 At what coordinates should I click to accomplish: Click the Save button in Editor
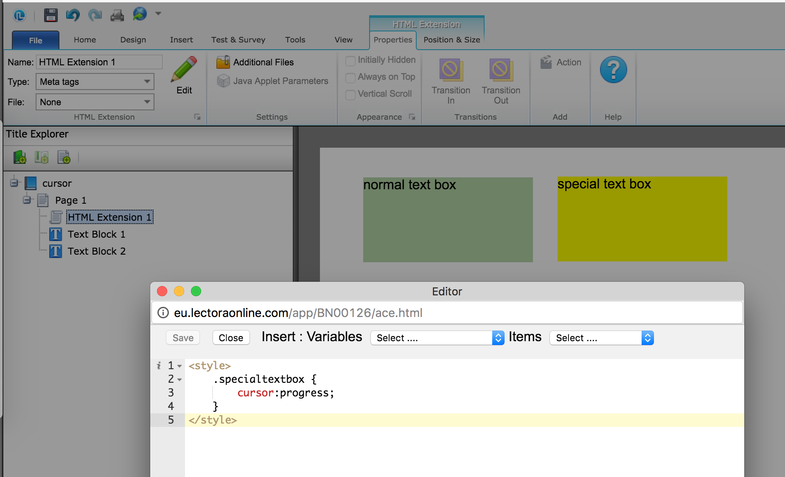183,338
